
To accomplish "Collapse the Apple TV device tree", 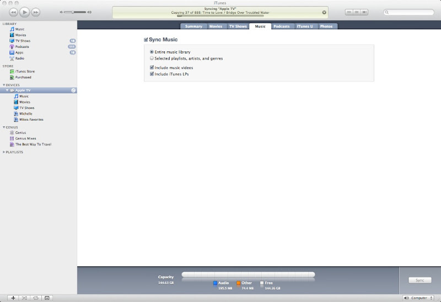I will click(7, 90).
